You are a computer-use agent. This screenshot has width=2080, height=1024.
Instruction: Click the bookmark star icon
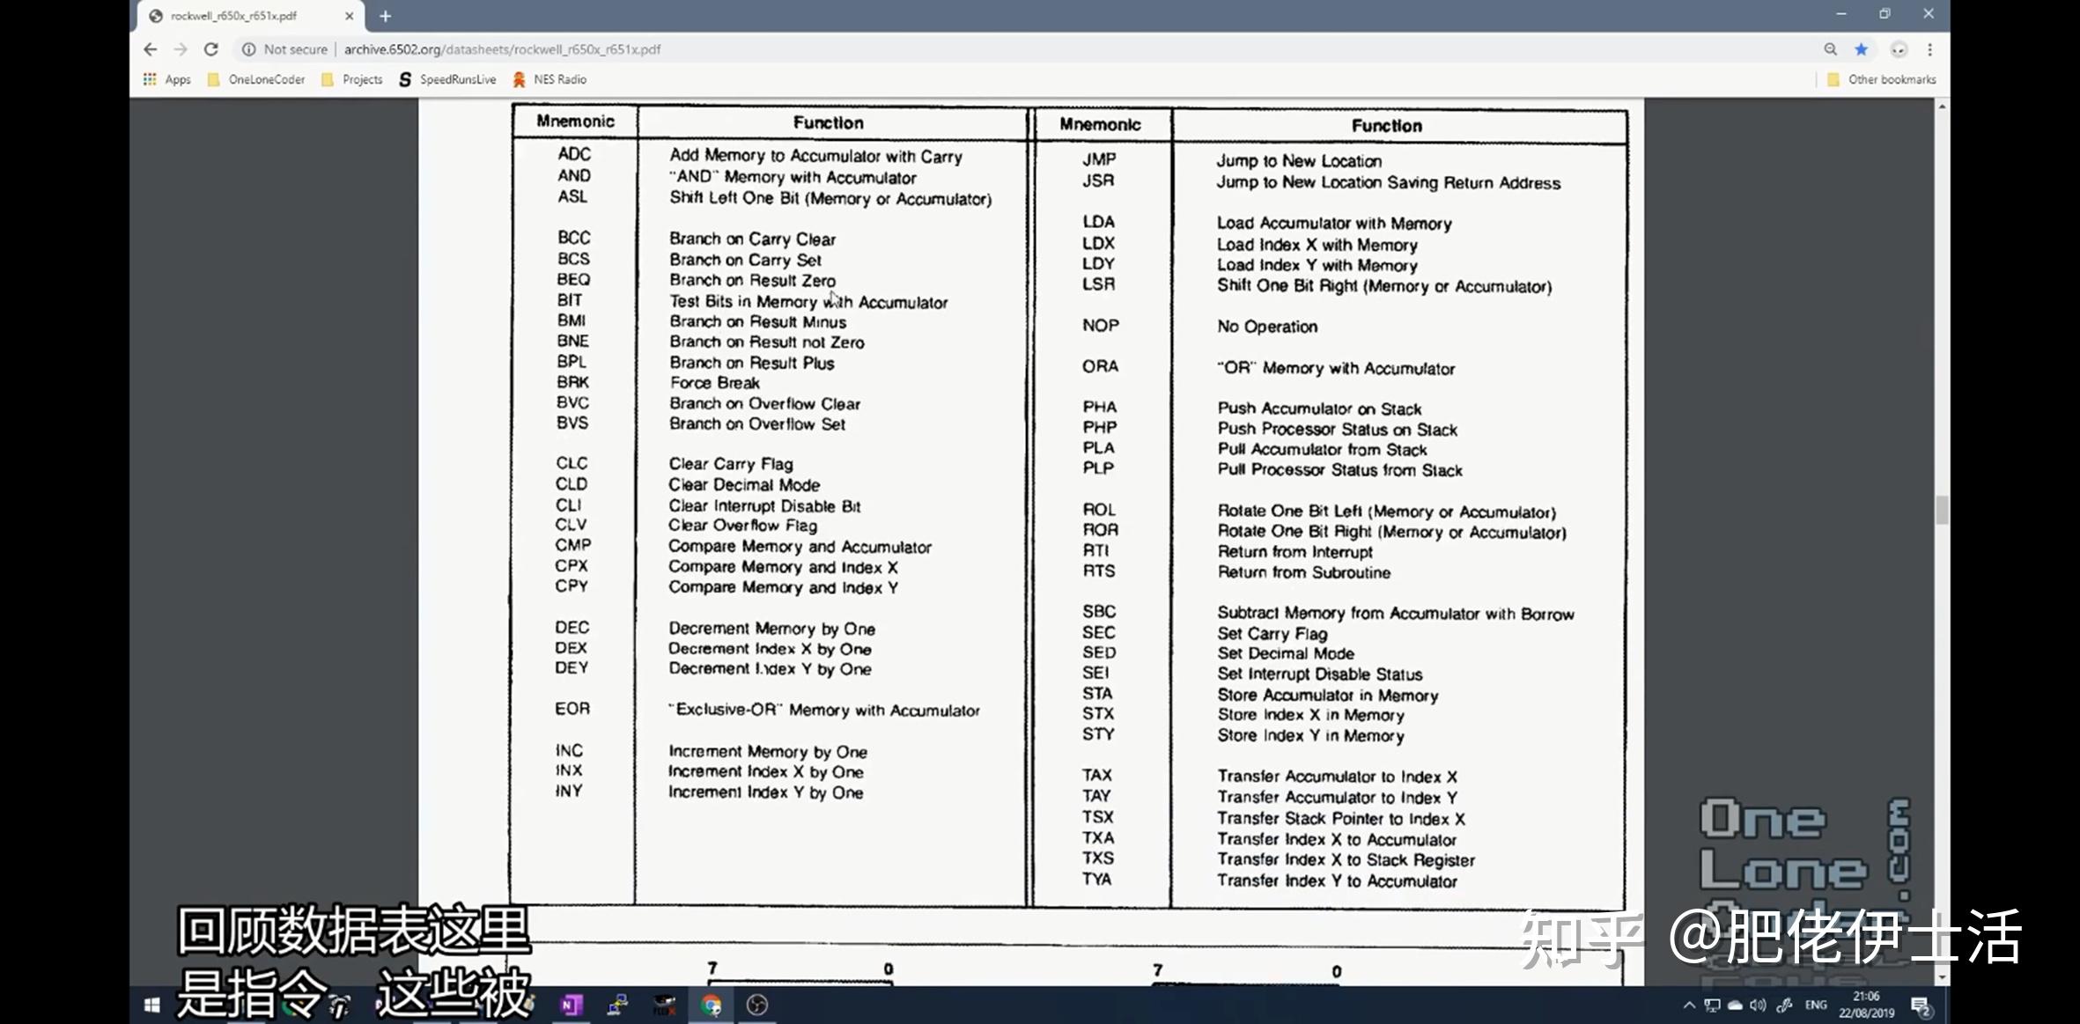click(1861, 49)
